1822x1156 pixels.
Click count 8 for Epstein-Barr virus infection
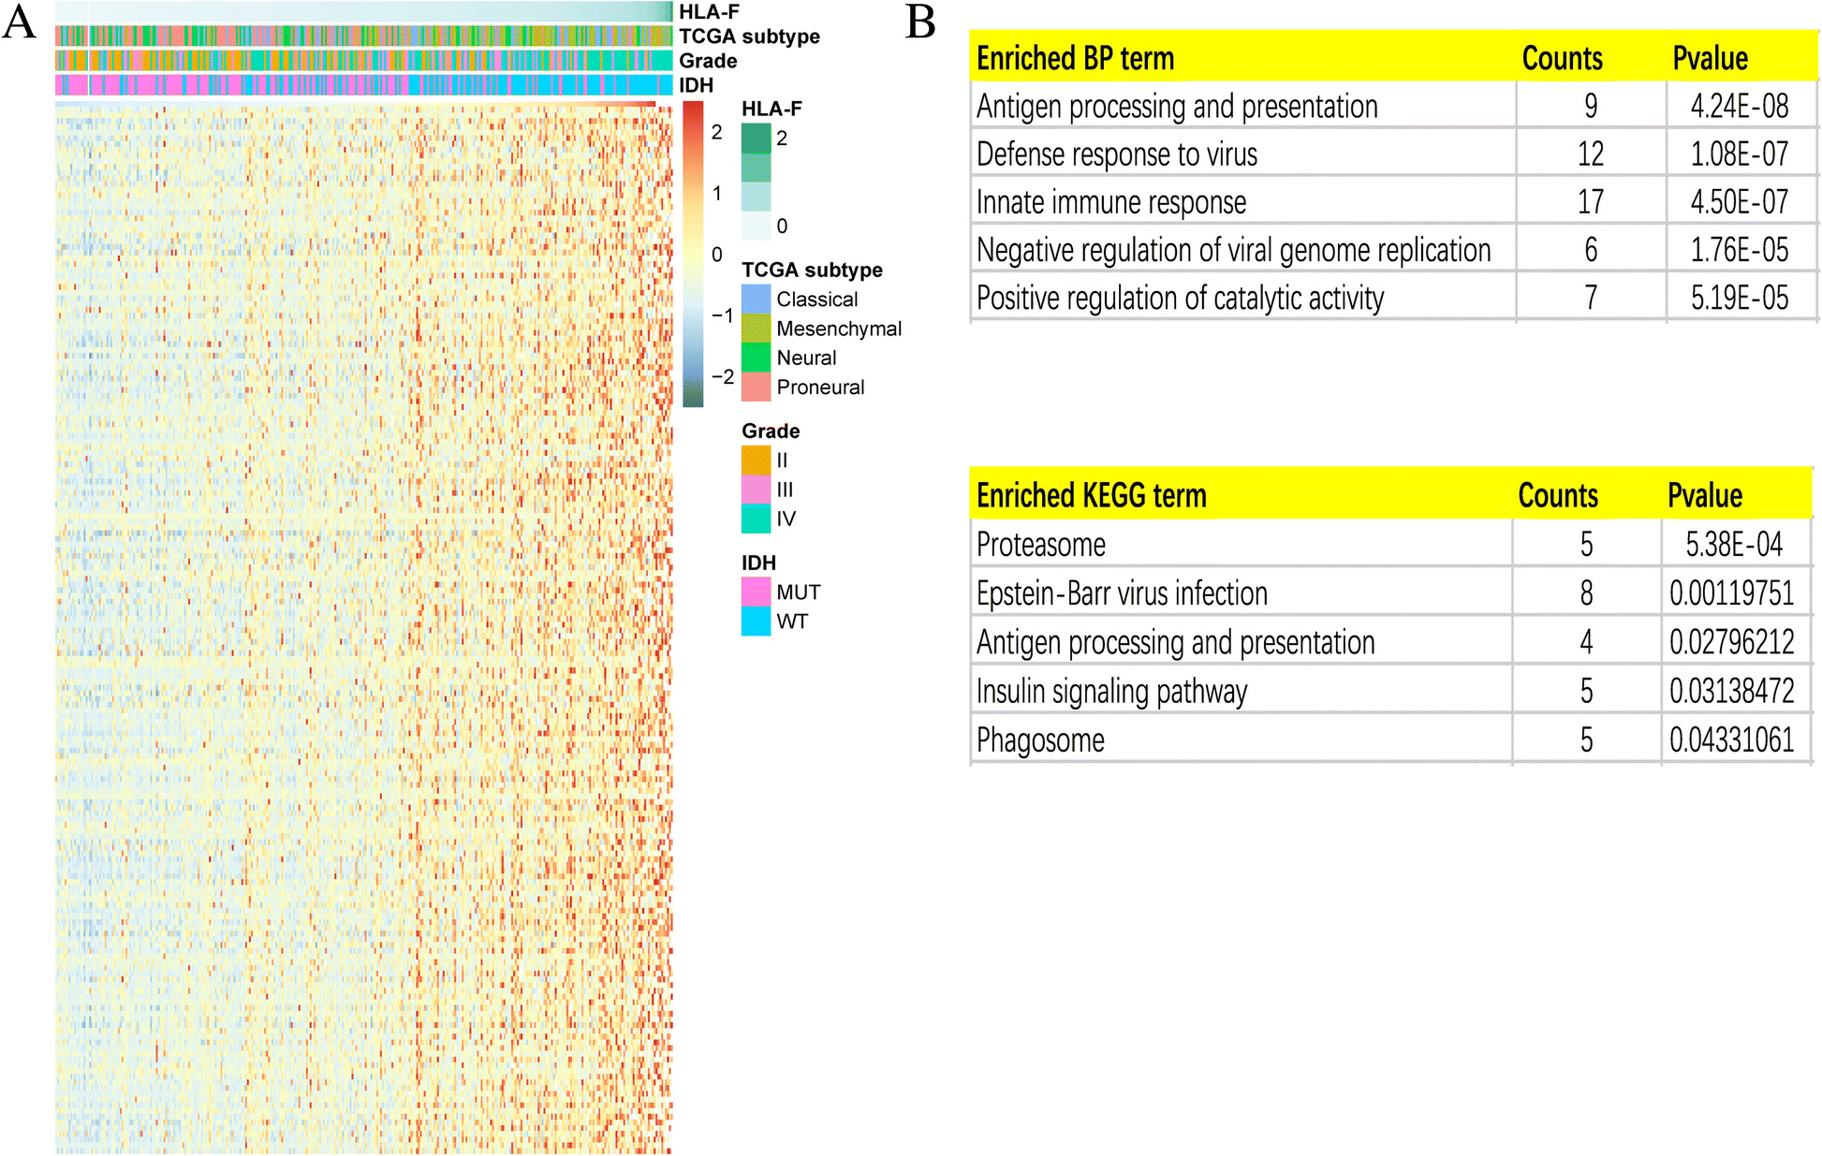1586,593
